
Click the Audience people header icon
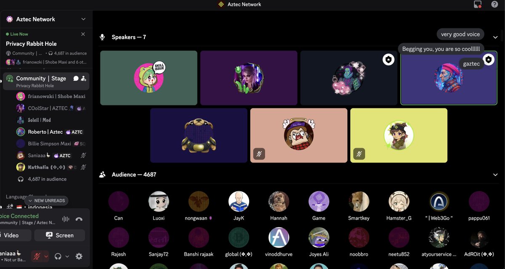[102, 174]
